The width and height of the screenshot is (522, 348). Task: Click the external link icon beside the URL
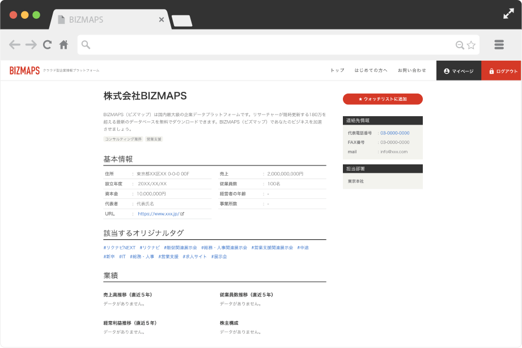(x=182, y=214)
